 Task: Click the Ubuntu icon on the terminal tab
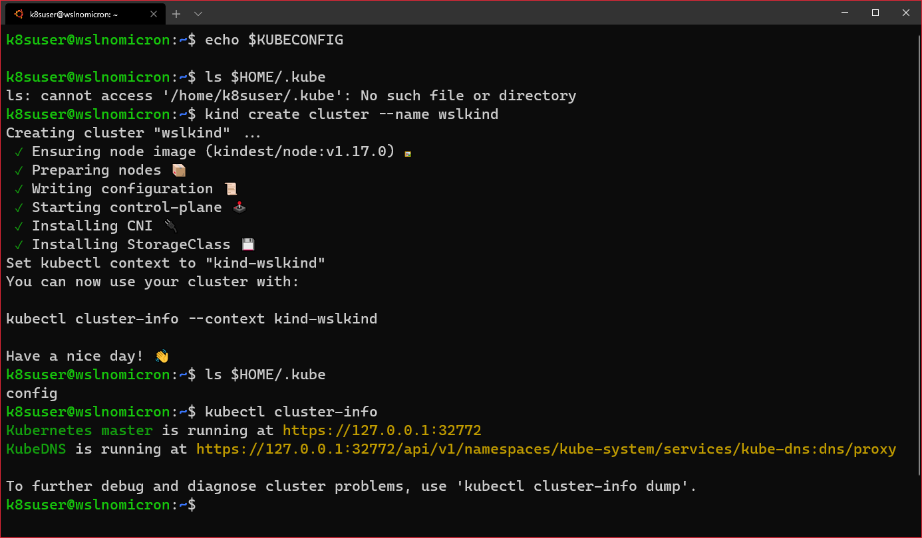pos(18,13)
